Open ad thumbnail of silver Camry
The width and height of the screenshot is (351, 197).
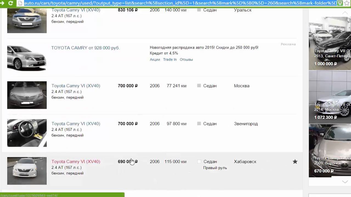(27, 58)
